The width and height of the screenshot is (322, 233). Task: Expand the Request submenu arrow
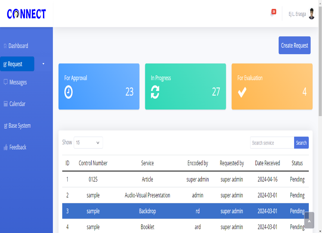pos(43,64)
